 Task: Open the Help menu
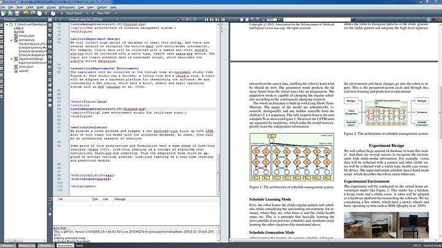point(114,7)
